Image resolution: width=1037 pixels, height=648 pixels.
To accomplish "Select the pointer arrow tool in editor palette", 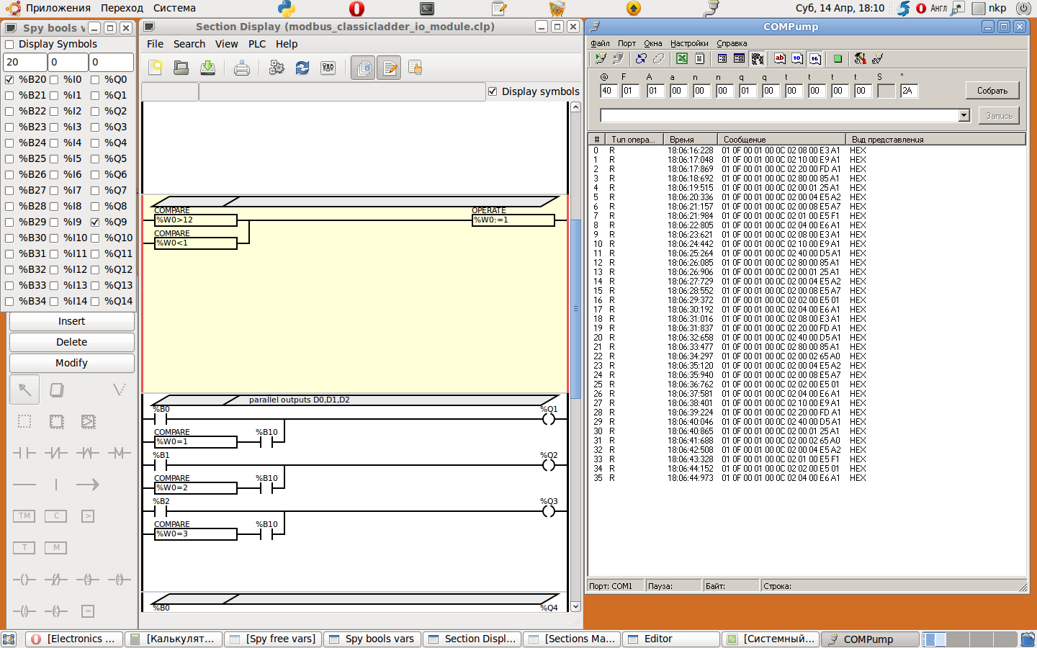I will click(24, 390).
